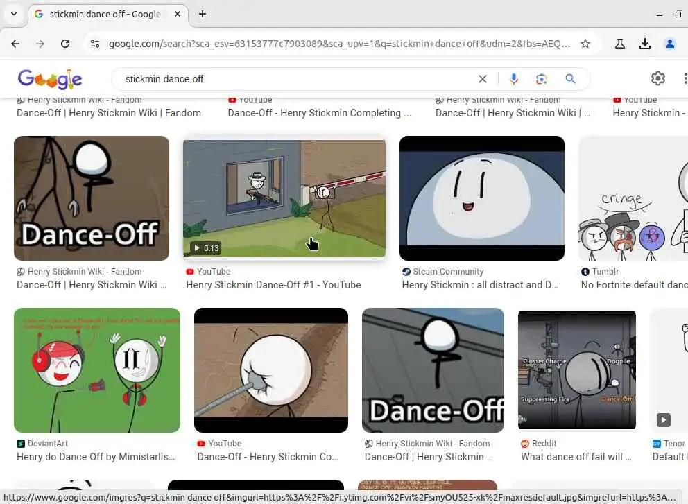Open 'Dance-Off | Henry Stickmin Wiki | Fandom' title

click(109, 113)
